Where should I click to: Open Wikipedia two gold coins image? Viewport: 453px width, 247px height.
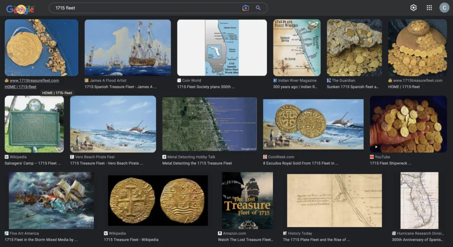click(x=158, y=201)
